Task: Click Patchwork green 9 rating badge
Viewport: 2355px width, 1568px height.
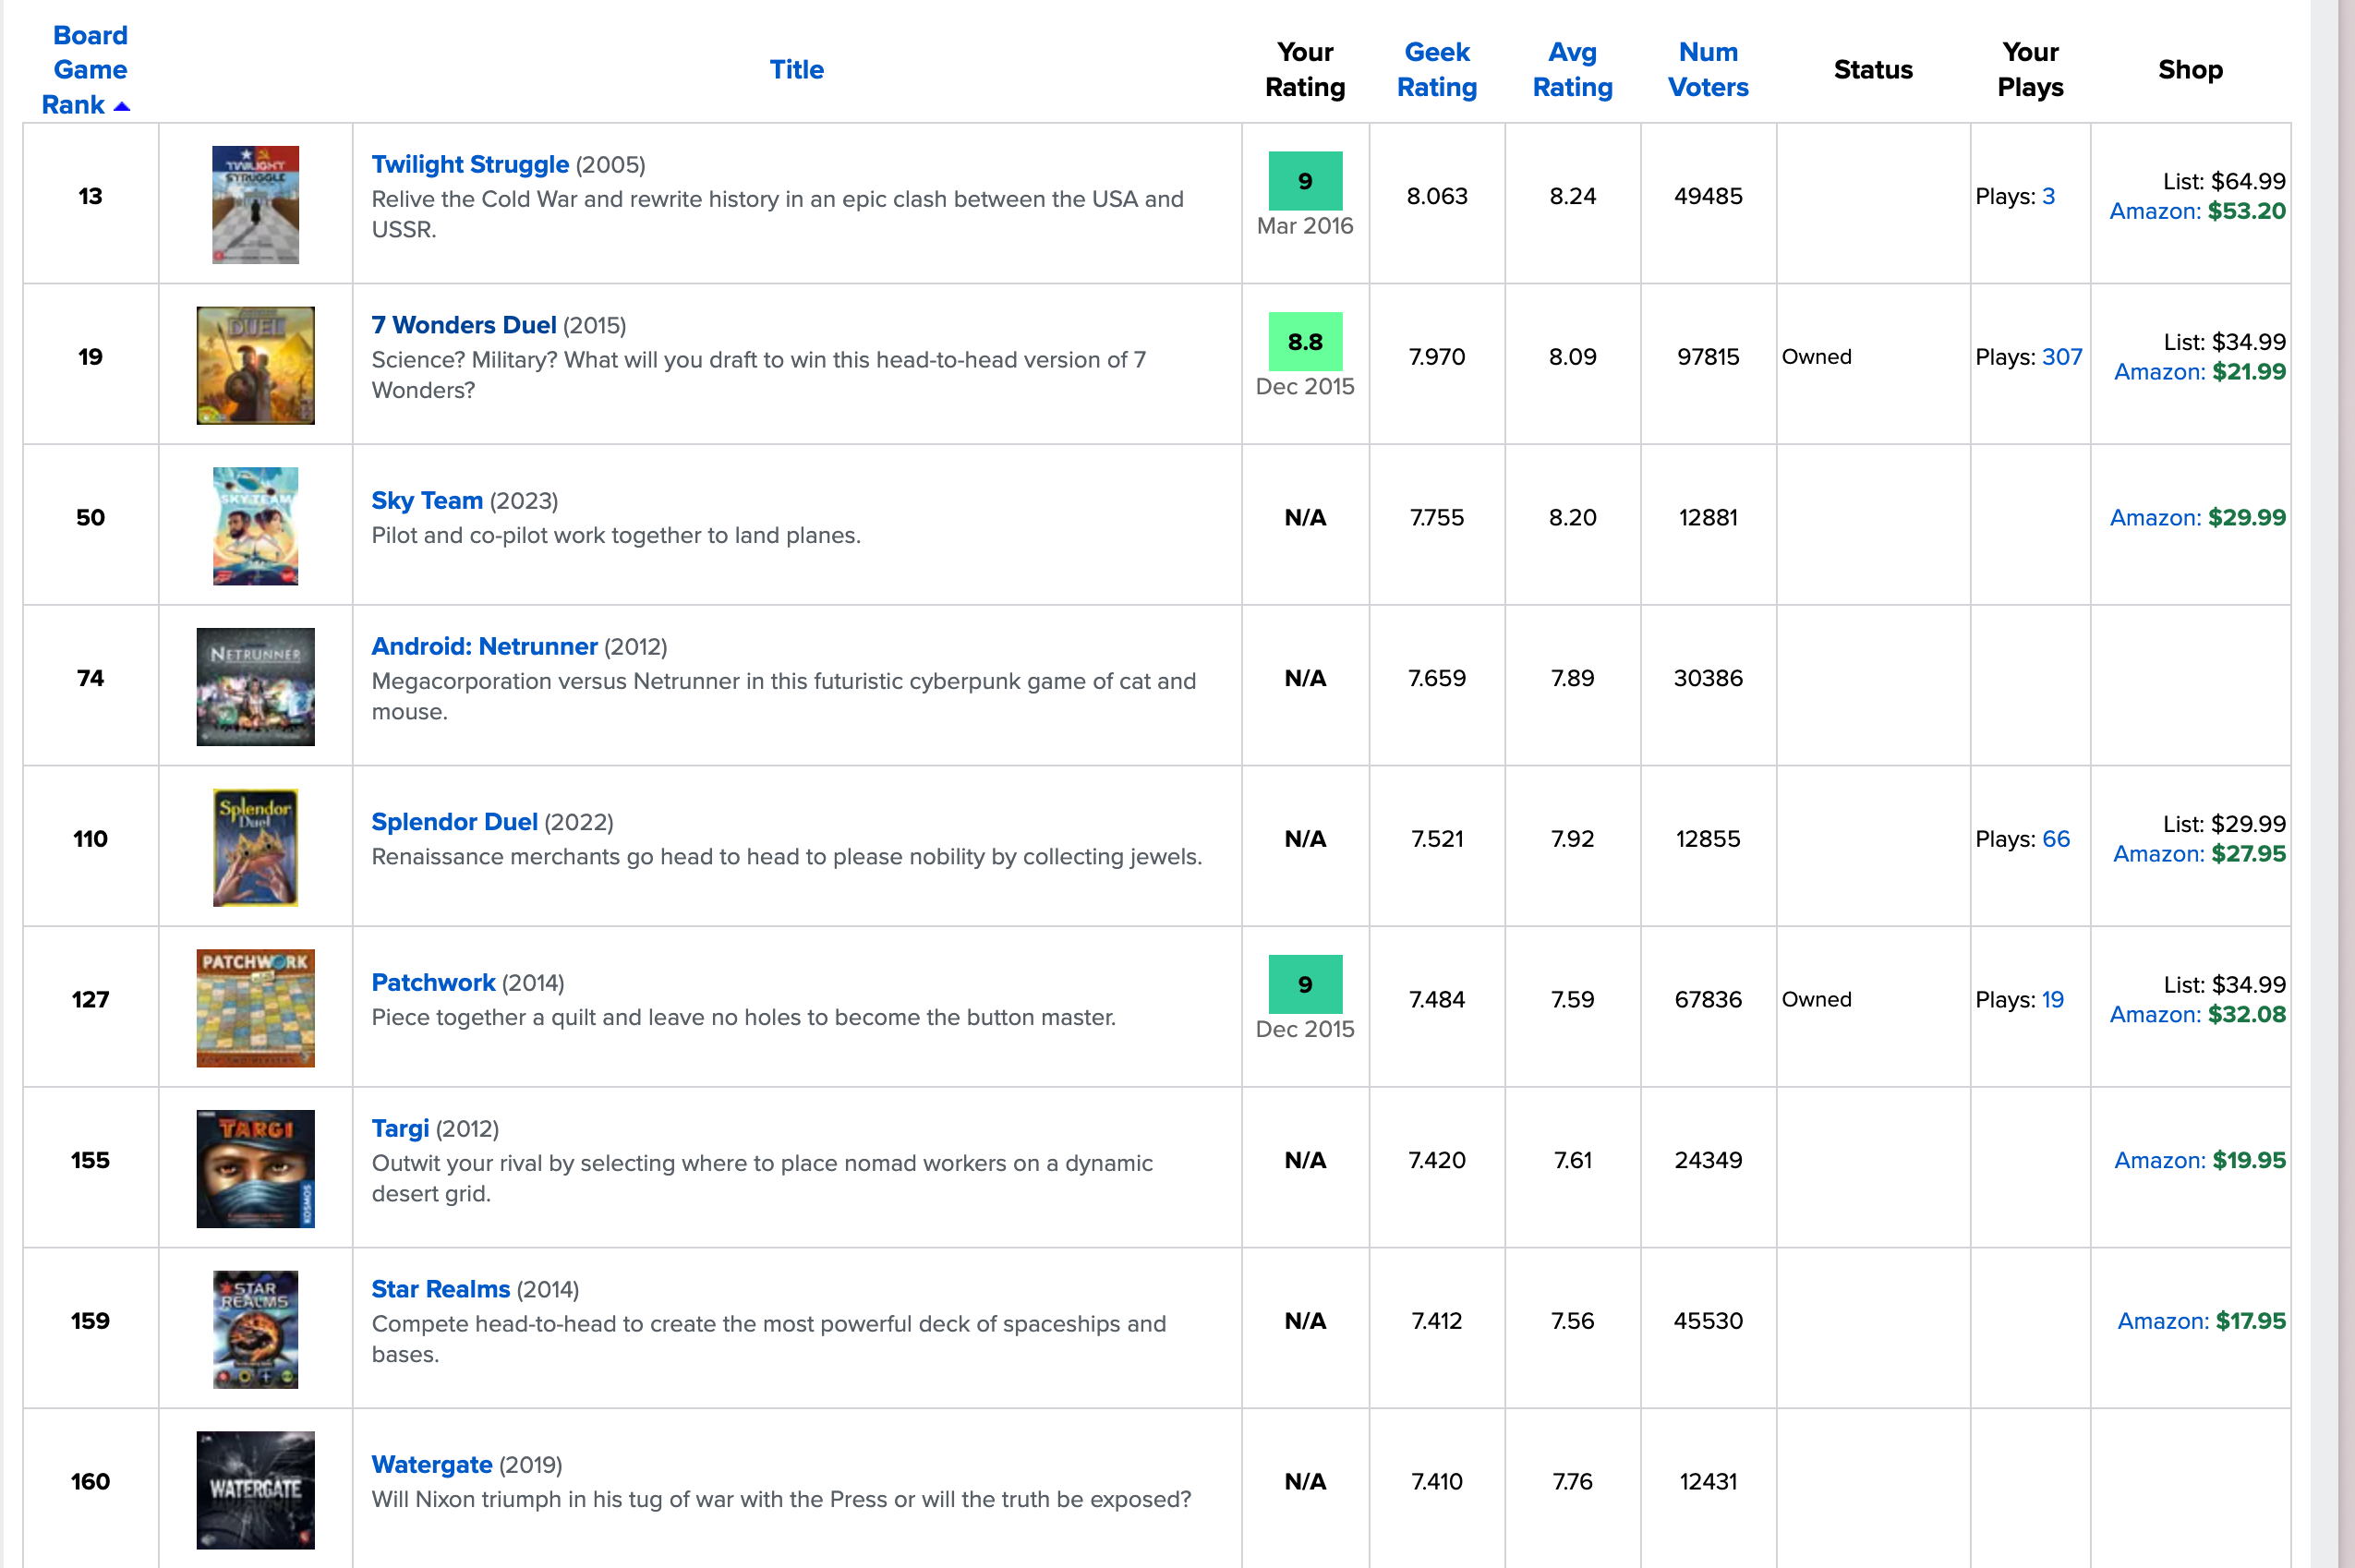Action: coord(1305,985)
